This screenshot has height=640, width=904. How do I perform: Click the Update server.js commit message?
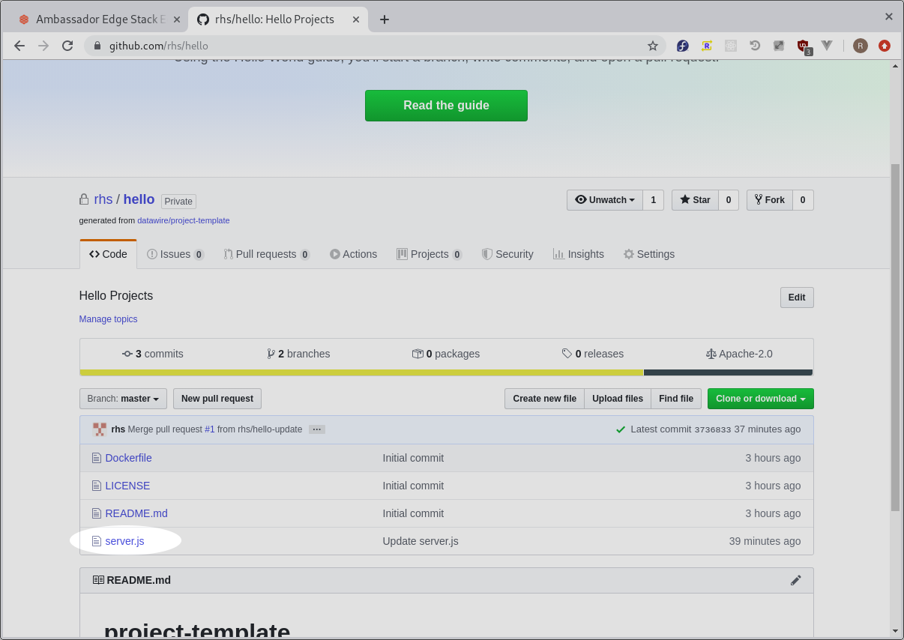click(x=421, y=541)
